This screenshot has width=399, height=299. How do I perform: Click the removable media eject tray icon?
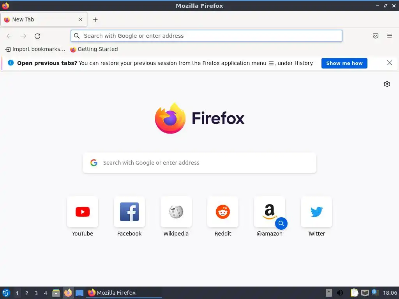pos(329,293)
